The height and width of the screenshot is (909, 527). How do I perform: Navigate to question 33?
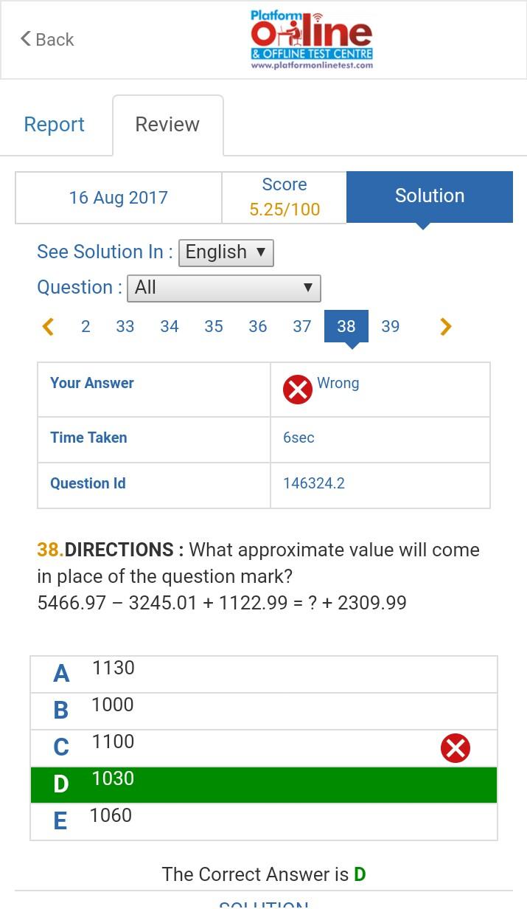tap(125, 326)
